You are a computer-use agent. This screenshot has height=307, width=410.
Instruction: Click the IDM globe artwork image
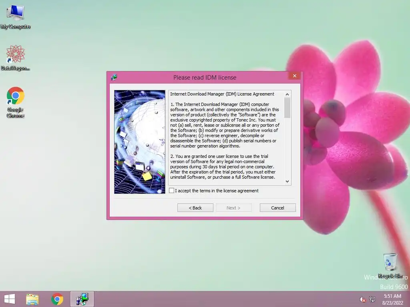140,142
